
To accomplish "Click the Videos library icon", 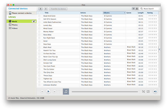I will tap(10, 28).
